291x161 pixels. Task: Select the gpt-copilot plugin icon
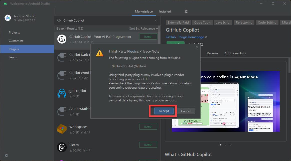coord(62,93)
